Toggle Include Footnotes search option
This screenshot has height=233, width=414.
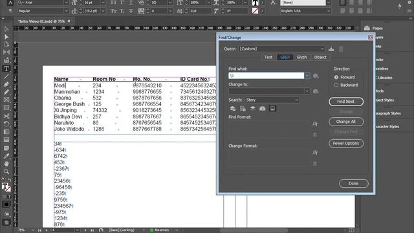pyautogui.click(x=272, y=109)
